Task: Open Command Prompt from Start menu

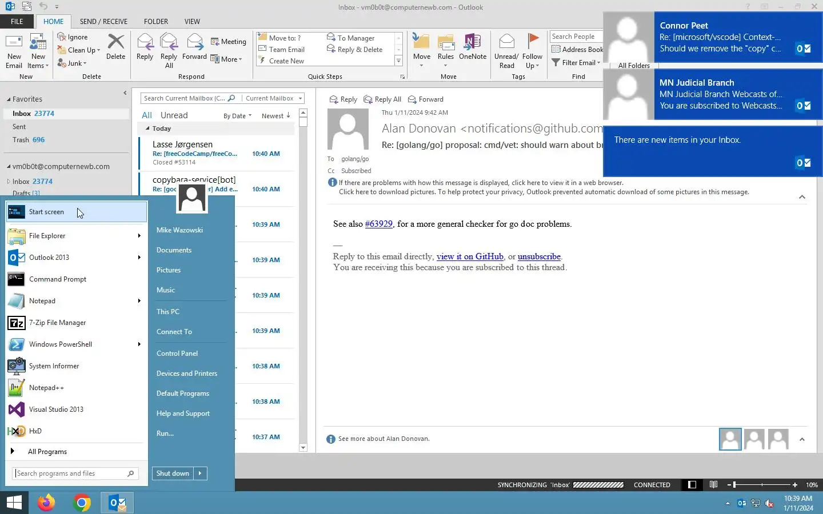Action: (77, 279)
